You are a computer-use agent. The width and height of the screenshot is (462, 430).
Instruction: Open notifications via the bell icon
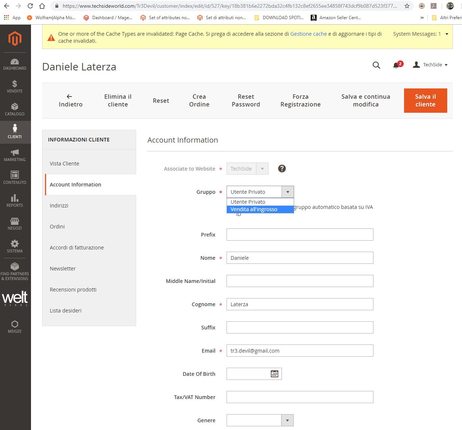pos(396,65)
